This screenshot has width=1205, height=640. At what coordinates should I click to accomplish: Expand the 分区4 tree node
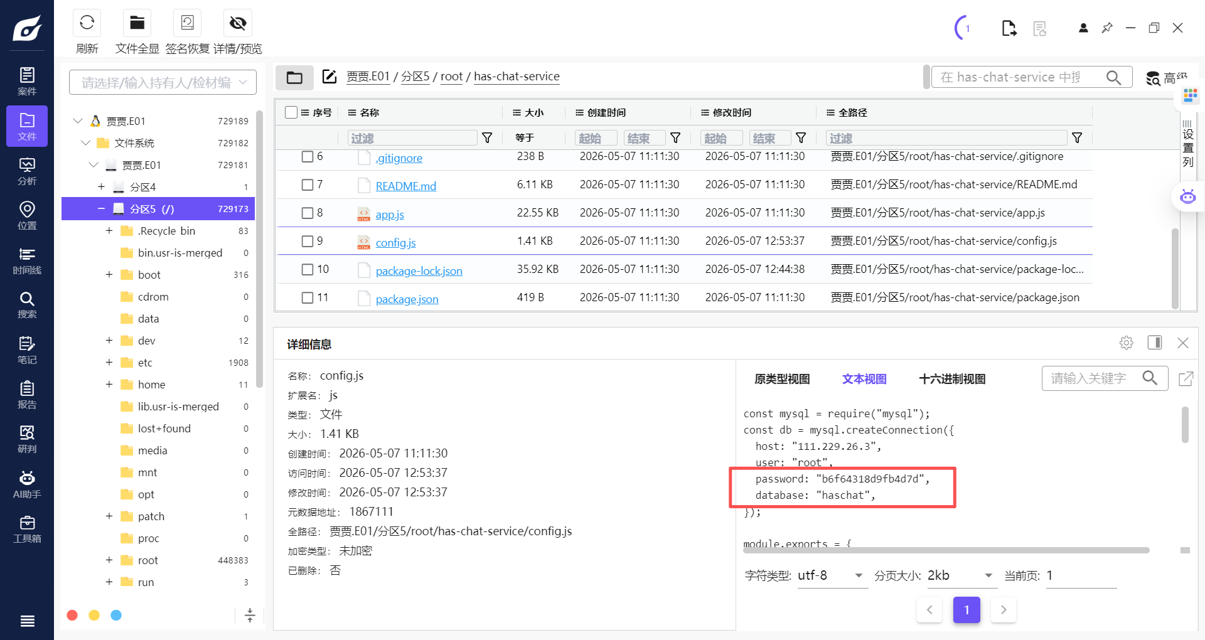point(101,186)
